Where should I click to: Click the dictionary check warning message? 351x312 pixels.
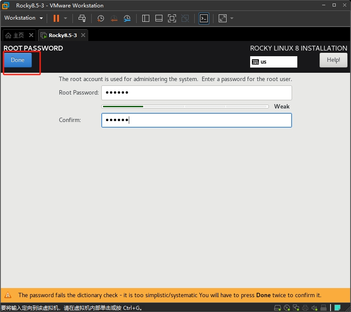[170, 295]
